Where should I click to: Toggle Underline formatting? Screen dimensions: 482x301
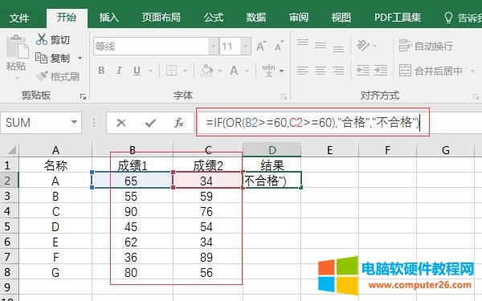(x=137, y=71)
